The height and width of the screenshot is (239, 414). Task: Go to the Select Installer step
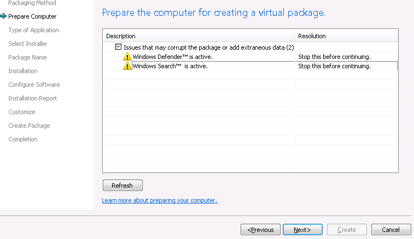pyautogui.click(x=28, y=44)
